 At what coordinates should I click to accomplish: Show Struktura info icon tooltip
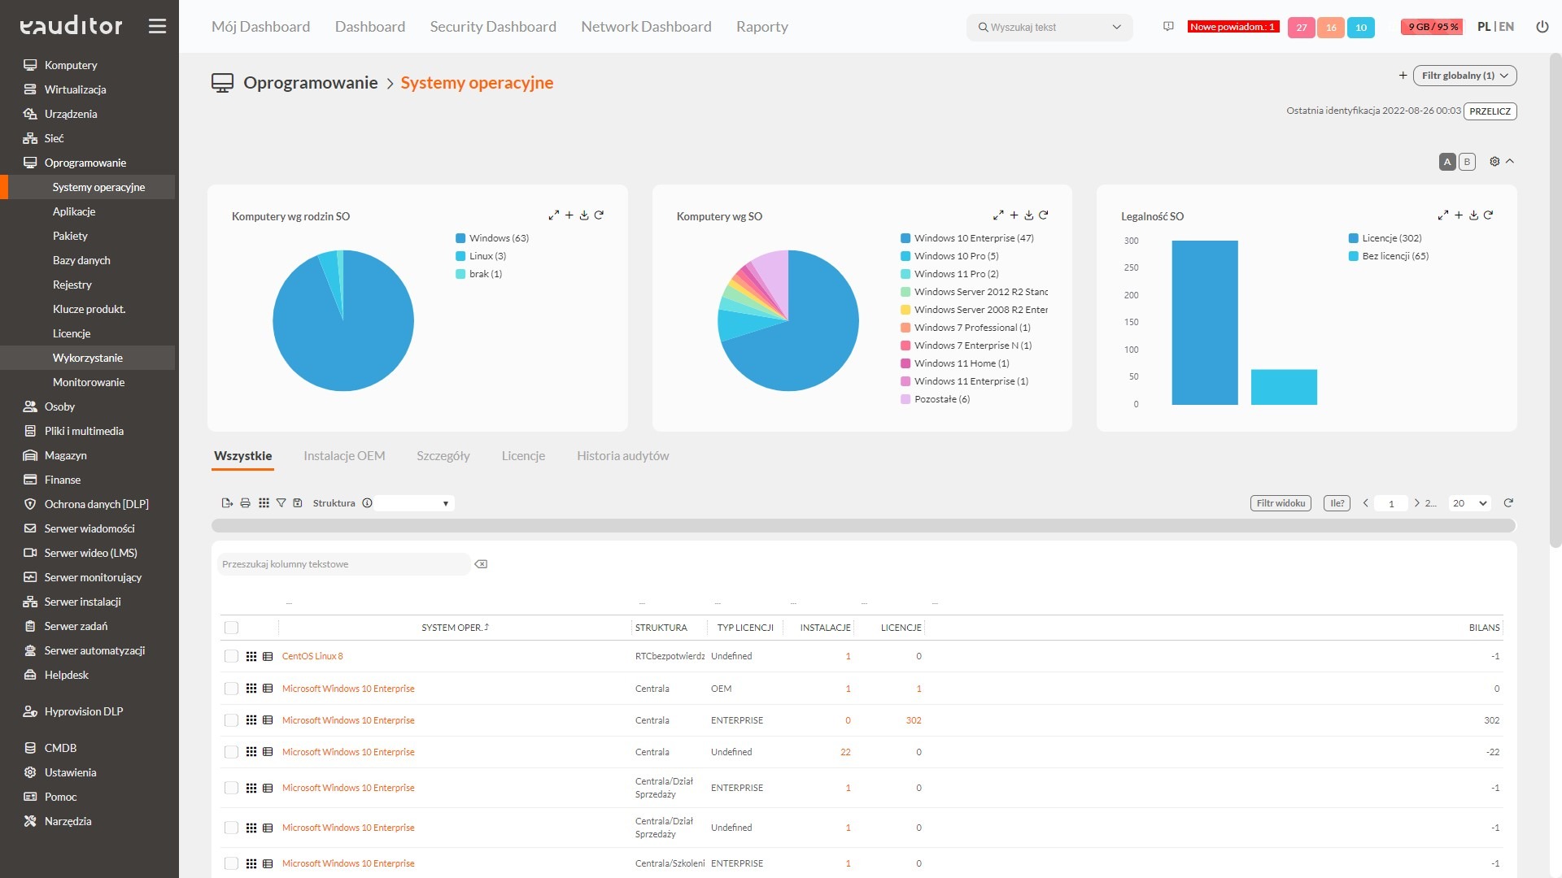tap(367, 503)
